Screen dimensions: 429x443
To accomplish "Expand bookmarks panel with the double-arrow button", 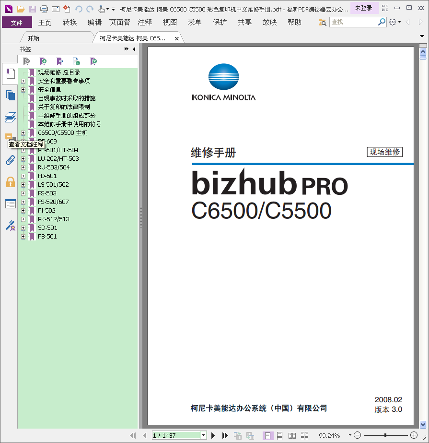I will click(x=126, y=49).
